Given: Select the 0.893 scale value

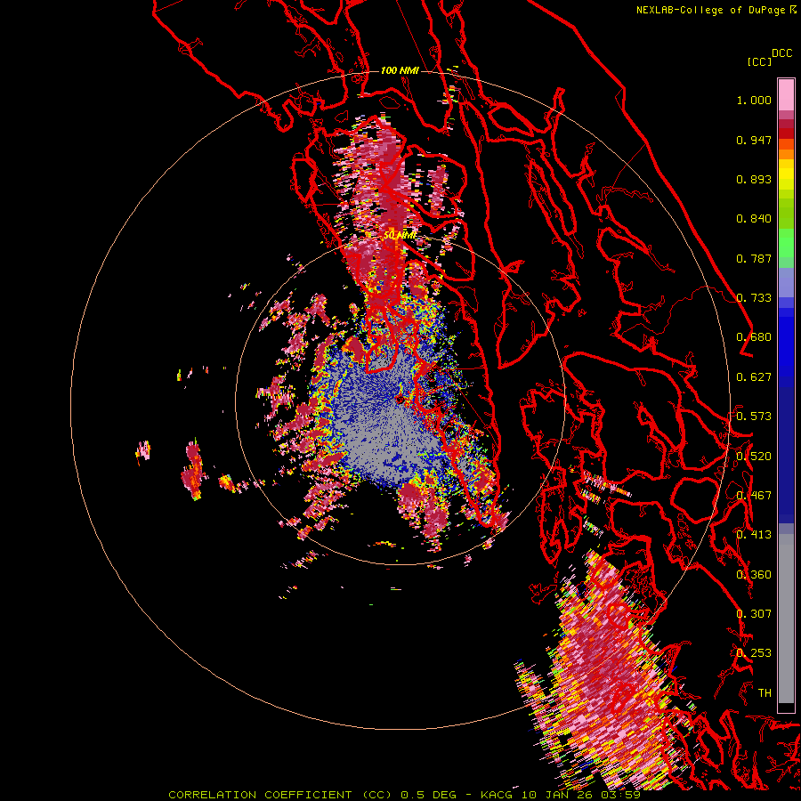Looking at the screenshot, I should (754, 179).
